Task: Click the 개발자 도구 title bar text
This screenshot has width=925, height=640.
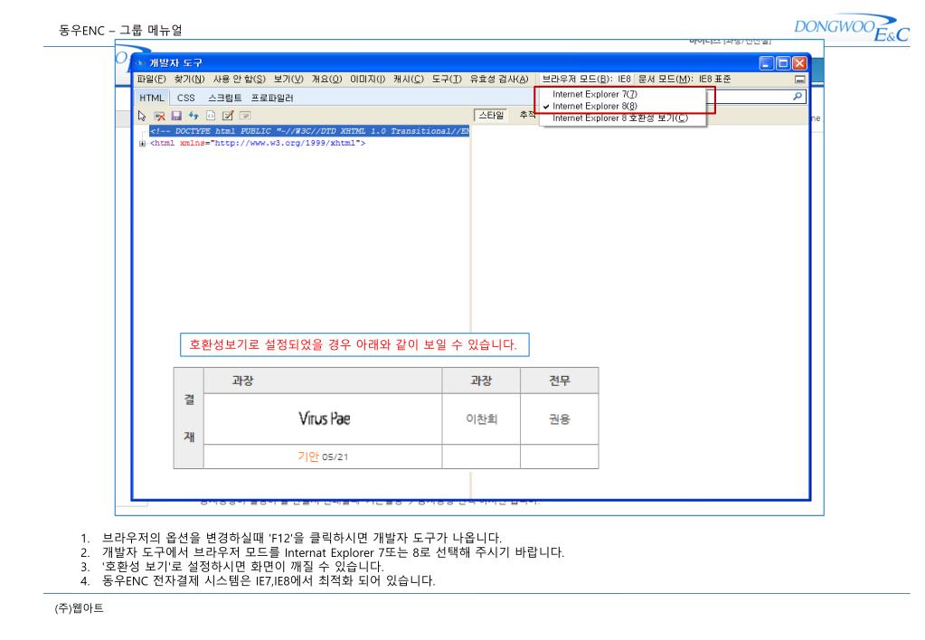Action: 175,62
